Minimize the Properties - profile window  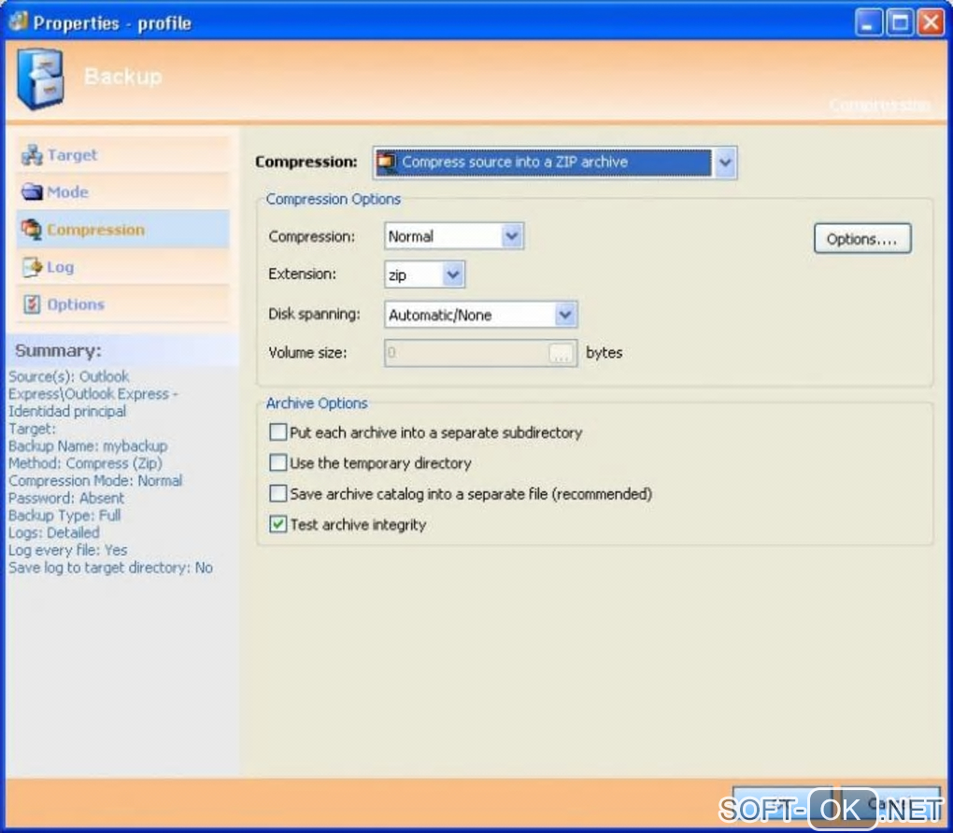869,23
